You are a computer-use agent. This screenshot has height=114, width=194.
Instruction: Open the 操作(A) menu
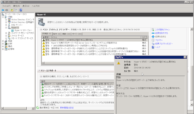(17, 6)
